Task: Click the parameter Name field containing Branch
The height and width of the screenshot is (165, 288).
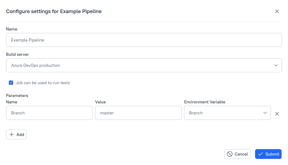Action: click(x=49, y=113)
